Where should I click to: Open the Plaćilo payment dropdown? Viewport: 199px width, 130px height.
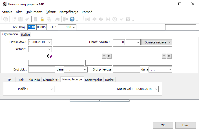(52, 89)
